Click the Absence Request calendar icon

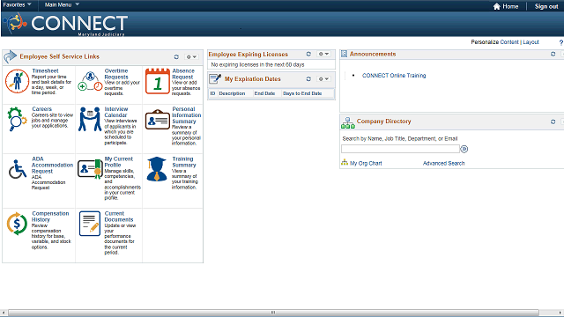157,81
